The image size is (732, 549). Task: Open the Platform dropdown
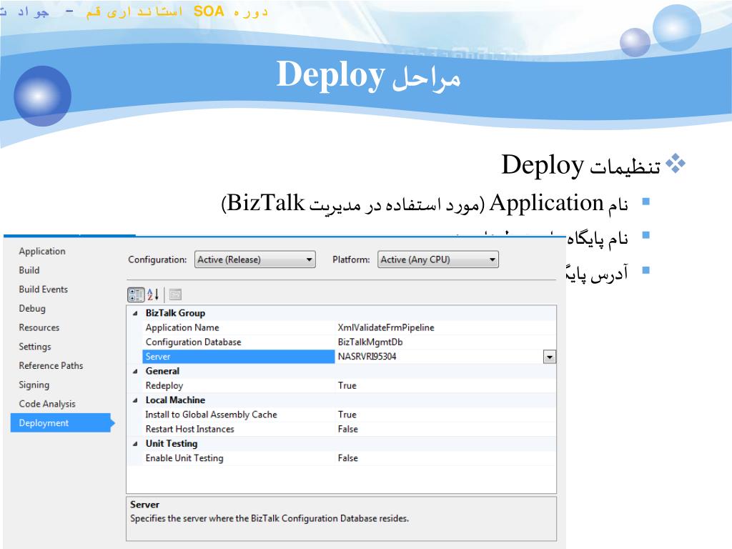[x=438, y=259]
